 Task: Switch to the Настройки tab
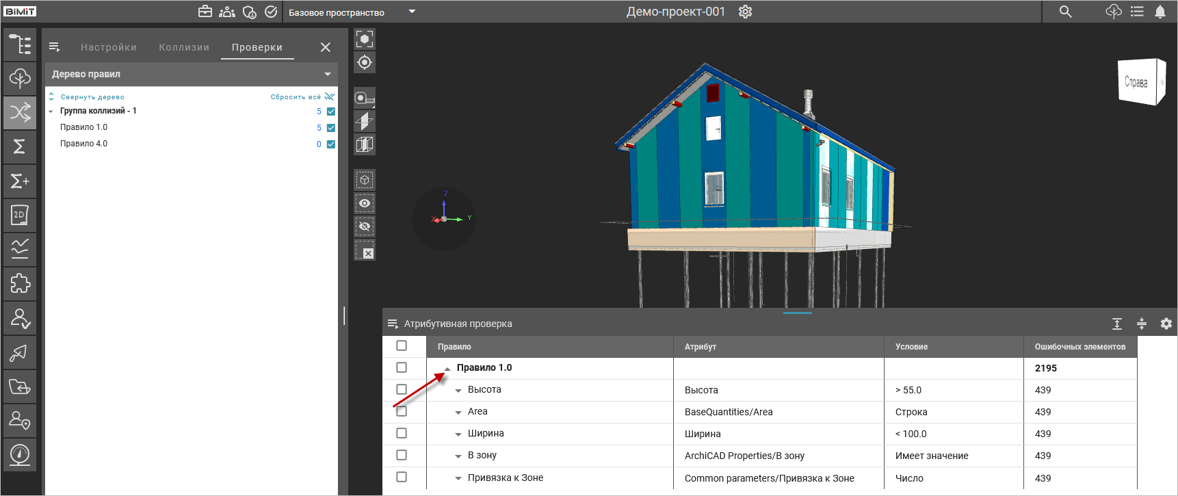pyautogui.click(x=109, y=47)
